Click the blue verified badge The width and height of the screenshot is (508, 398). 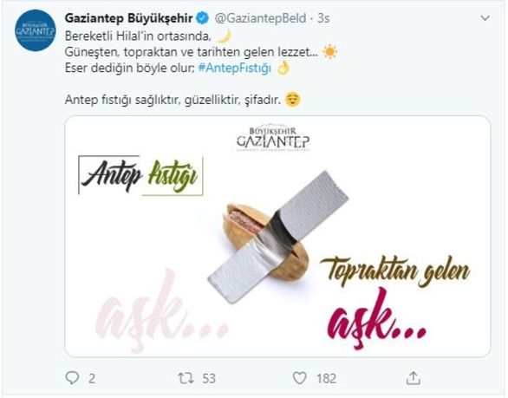tap(203, 18)
